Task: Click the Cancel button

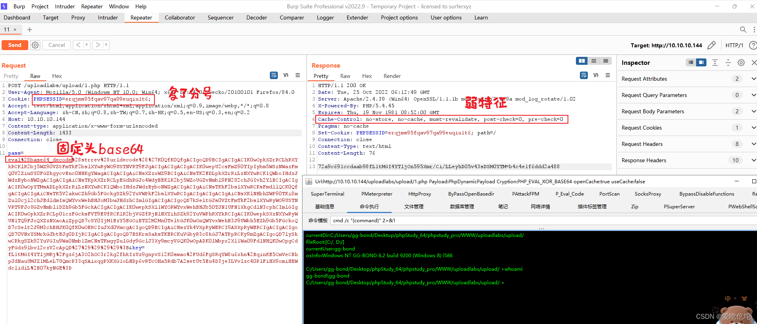Action: [x=57, y=45]
